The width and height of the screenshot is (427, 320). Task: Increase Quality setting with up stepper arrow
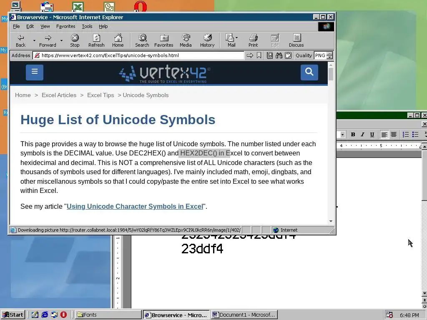[329, 54]
